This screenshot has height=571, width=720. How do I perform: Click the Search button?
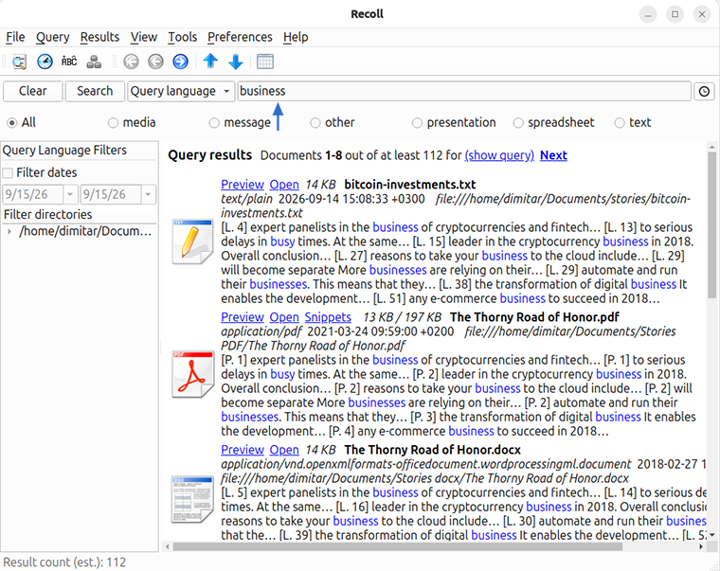(95, 91)
